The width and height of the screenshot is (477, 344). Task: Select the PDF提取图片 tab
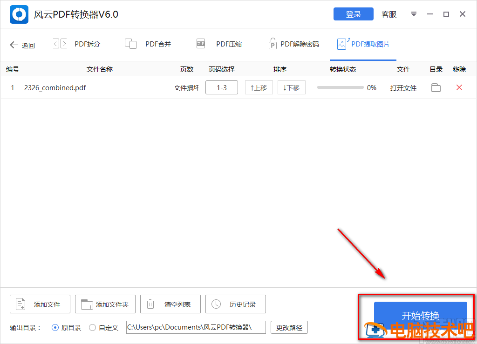tap(363, 44)
